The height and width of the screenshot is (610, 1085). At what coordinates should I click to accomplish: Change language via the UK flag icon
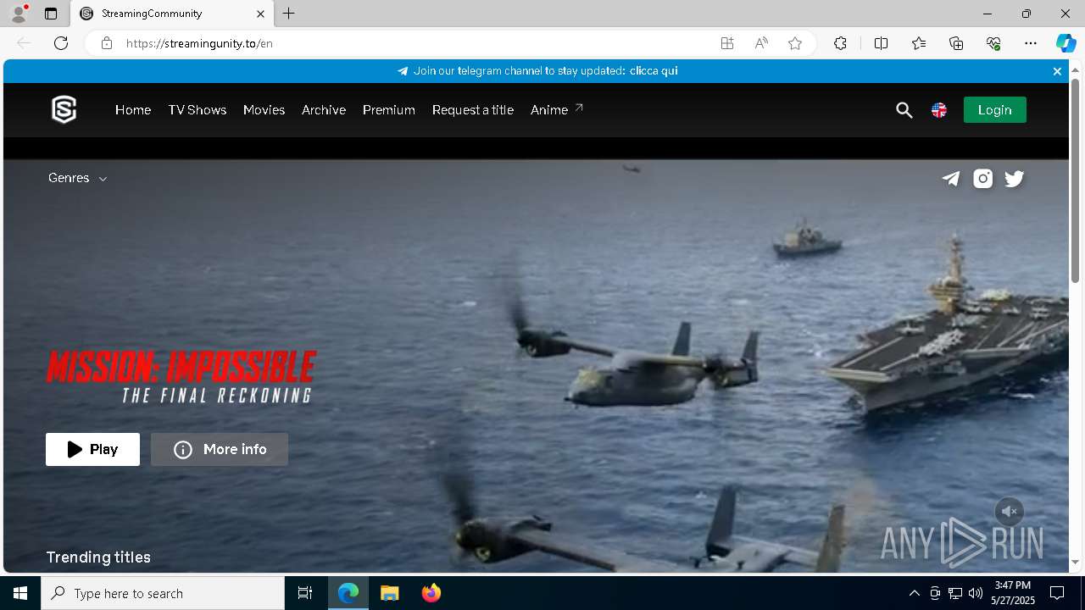pos(939,110)
